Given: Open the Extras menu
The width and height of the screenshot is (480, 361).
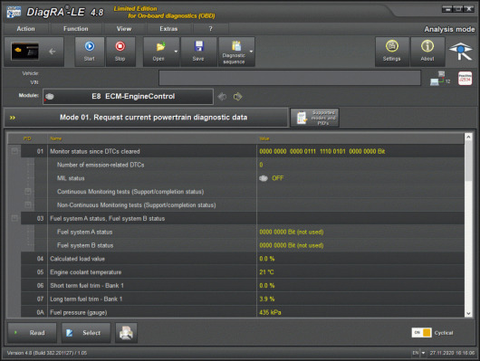Looking at the screenshot, I should (168, 29).
